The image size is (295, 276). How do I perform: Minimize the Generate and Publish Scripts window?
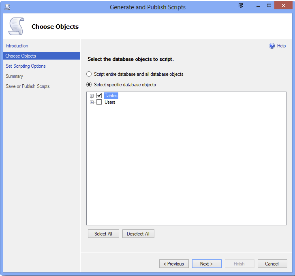click(x=258, y=6)
